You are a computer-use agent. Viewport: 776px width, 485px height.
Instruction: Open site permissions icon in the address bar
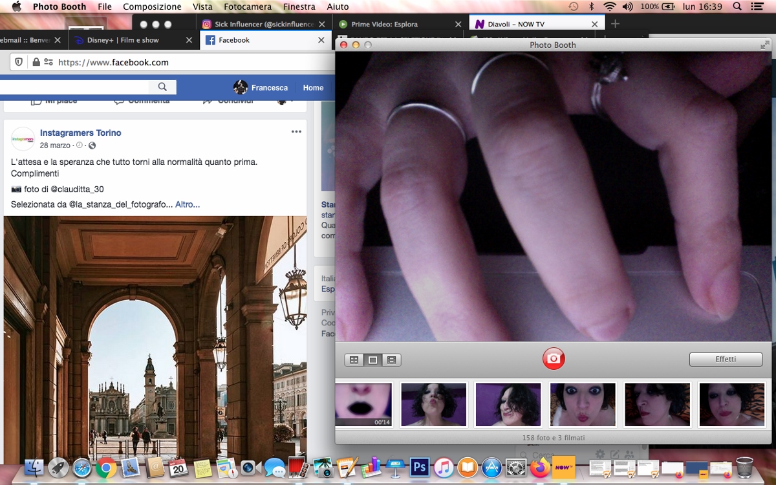pyautogui.click(x=48, y=62)
